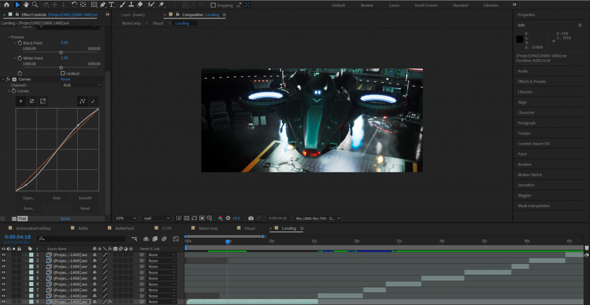Hide layer 1 using its eye icon
590x305 pixels.
pos(3,254)
